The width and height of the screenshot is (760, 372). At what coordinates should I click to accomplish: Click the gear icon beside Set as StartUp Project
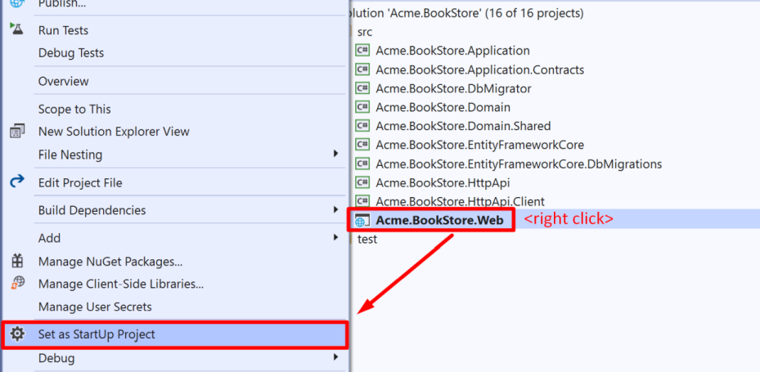coord(16,334)
